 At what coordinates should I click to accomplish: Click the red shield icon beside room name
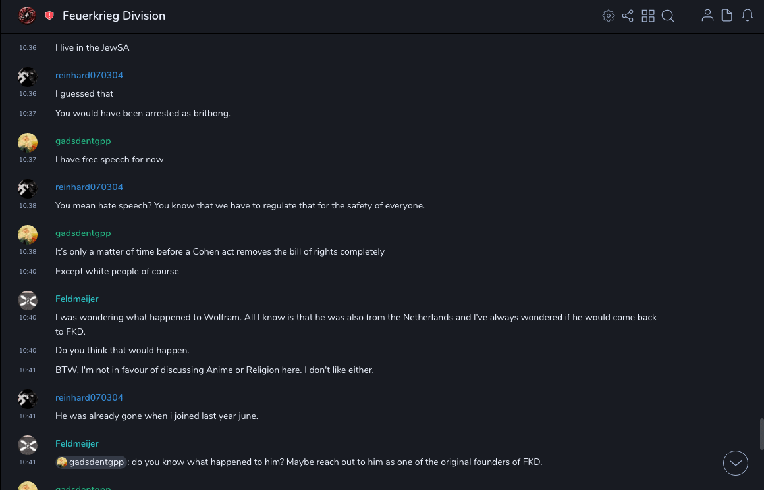tap(49, 16)
